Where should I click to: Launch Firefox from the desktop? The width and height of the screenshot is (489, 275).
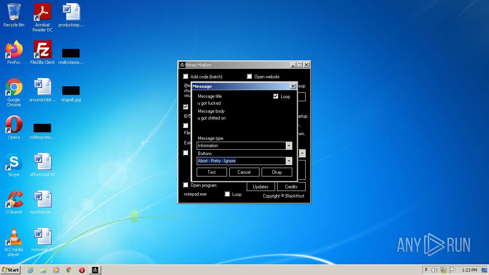(x=14, y=53)
